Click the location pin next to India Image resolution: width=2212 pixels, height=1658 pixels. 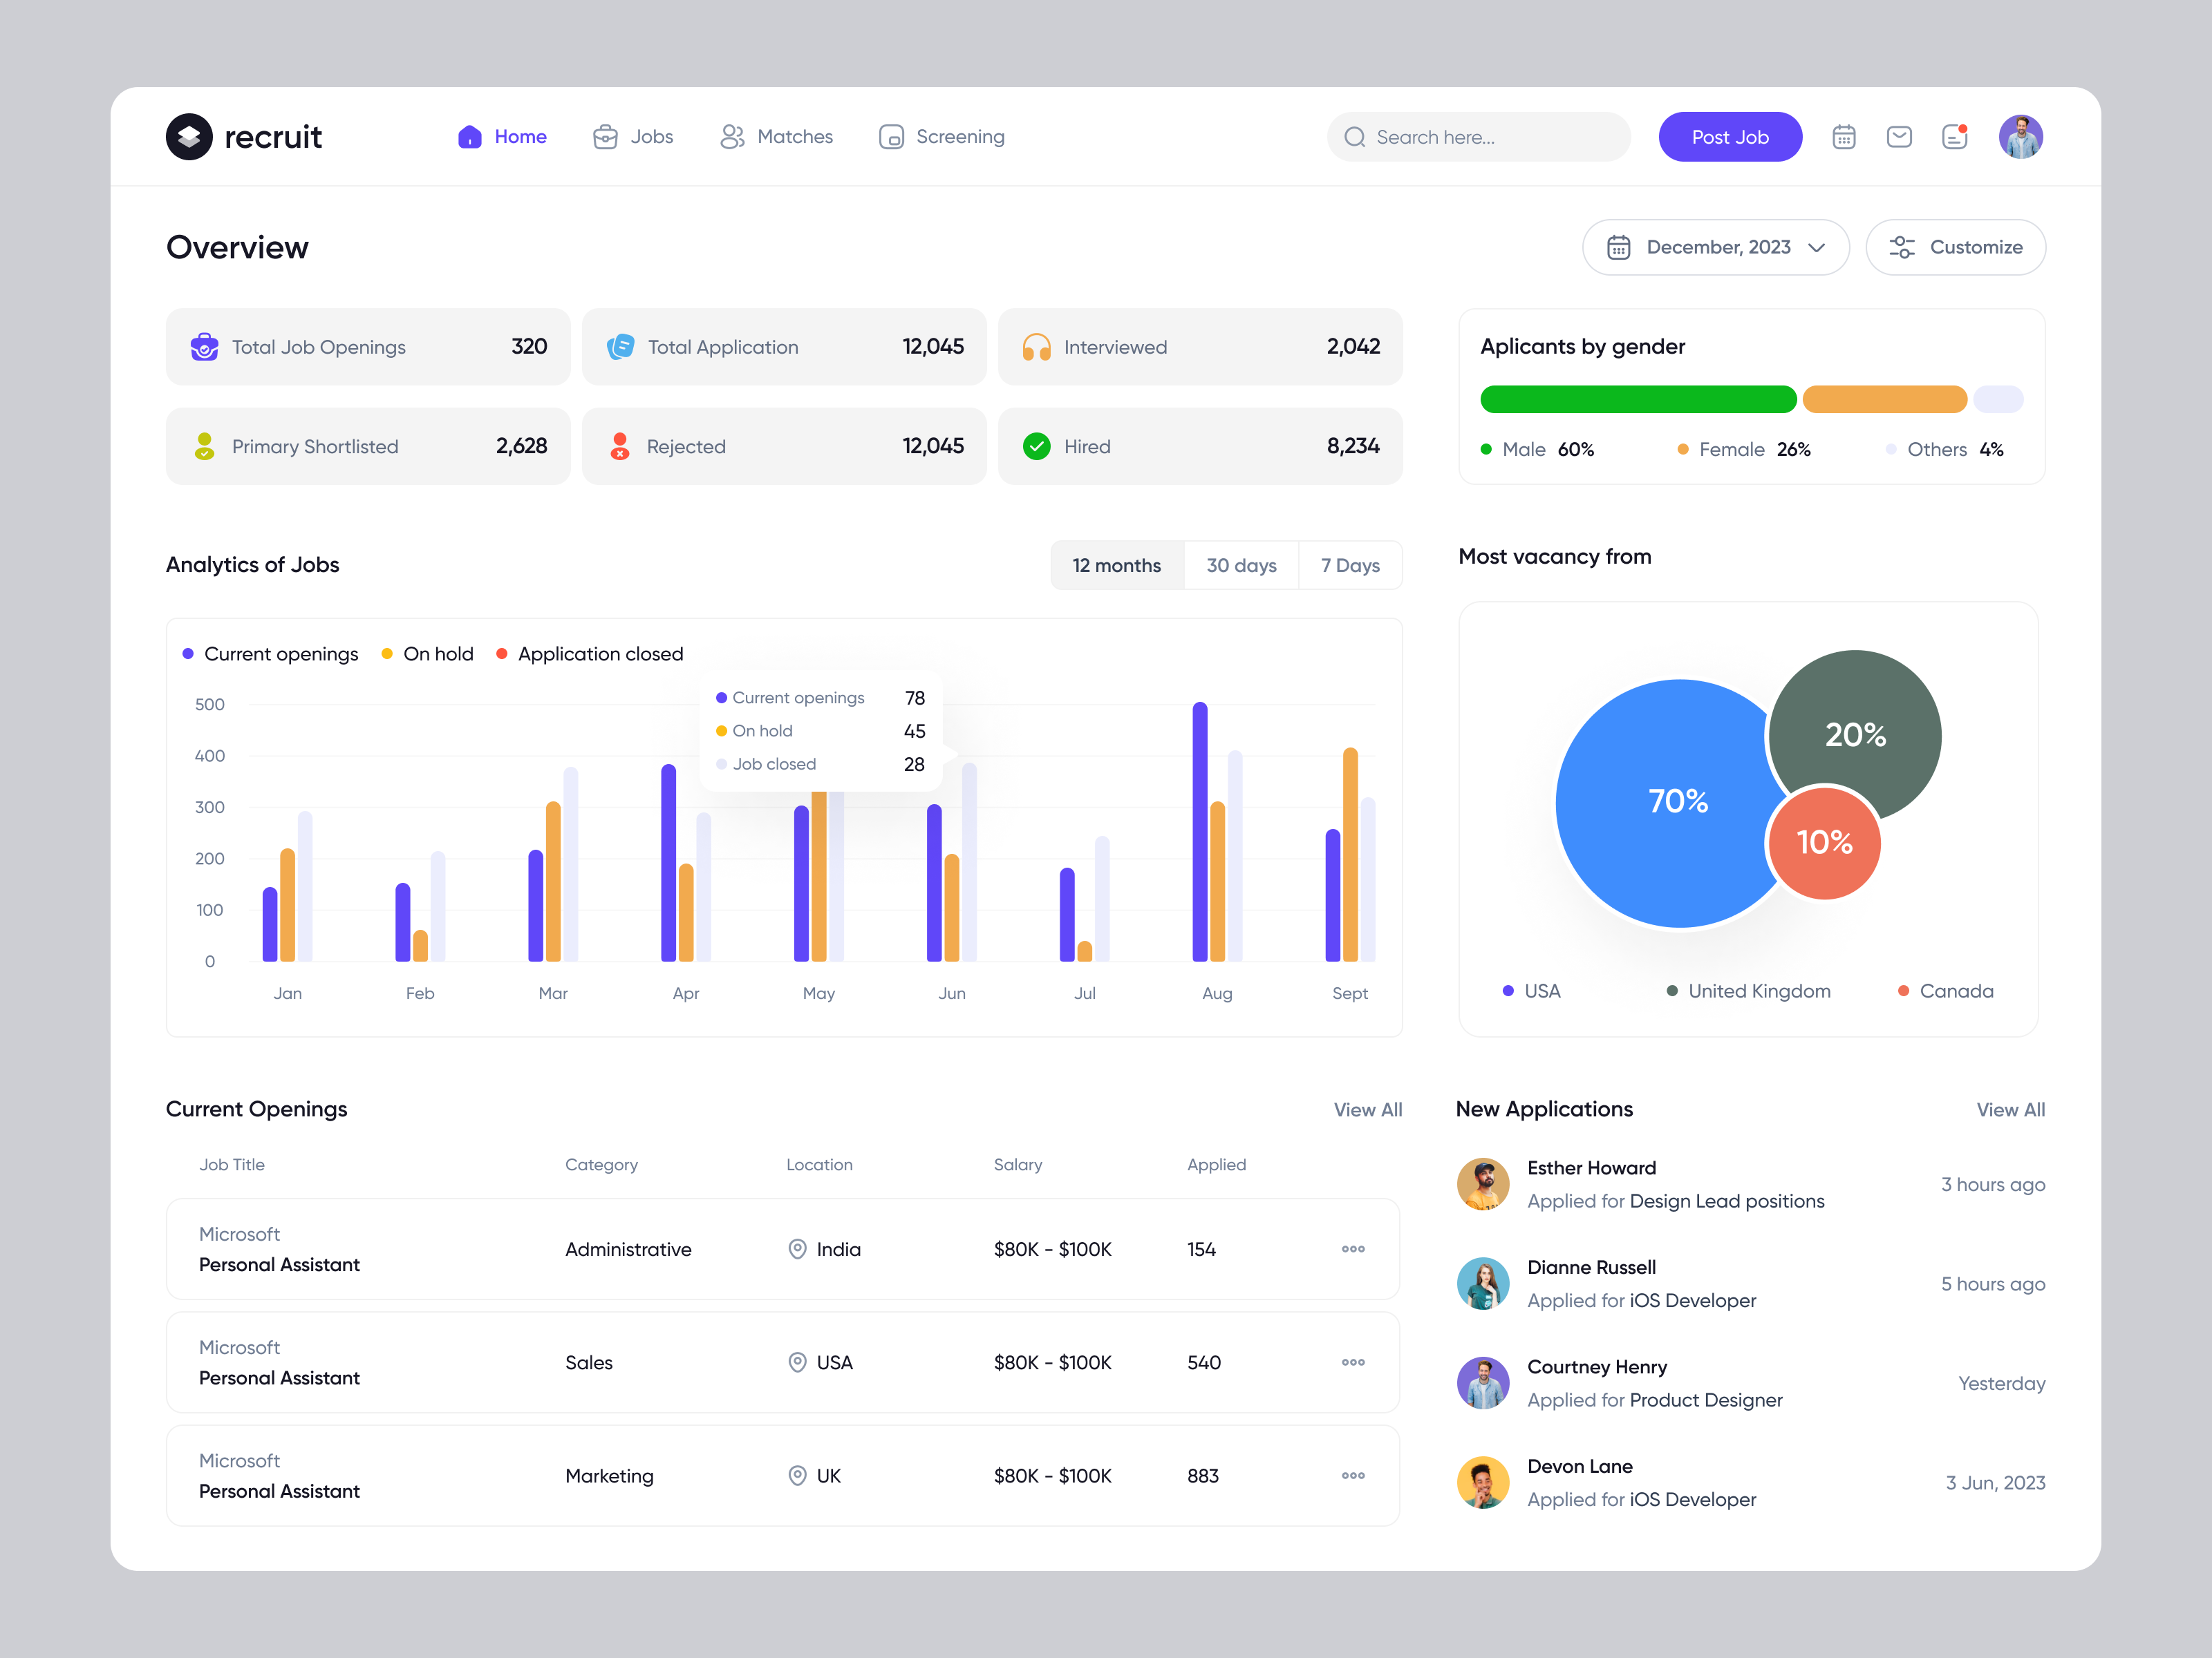(x=797, y=1249)
